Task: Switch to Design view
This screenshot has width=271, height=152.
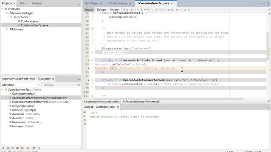Action: [101, 10]
